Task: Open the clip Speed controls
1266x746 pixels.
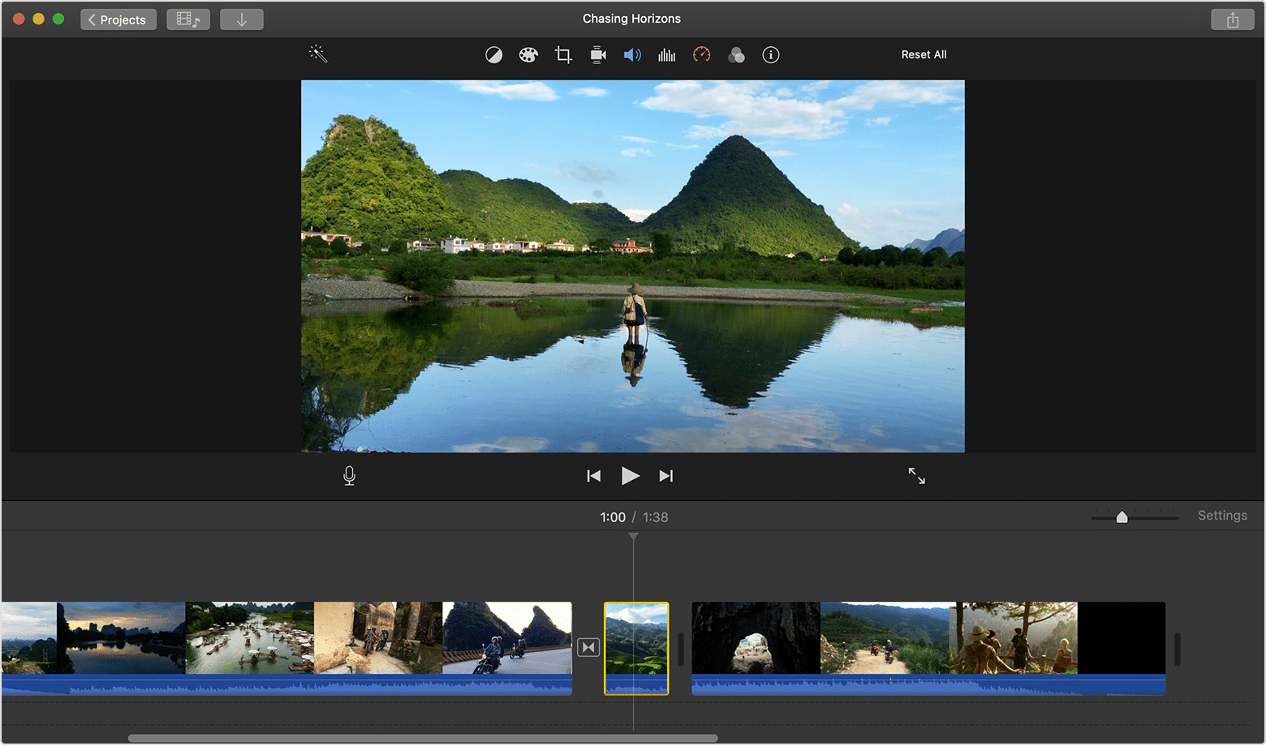Action: click(701, 54)
